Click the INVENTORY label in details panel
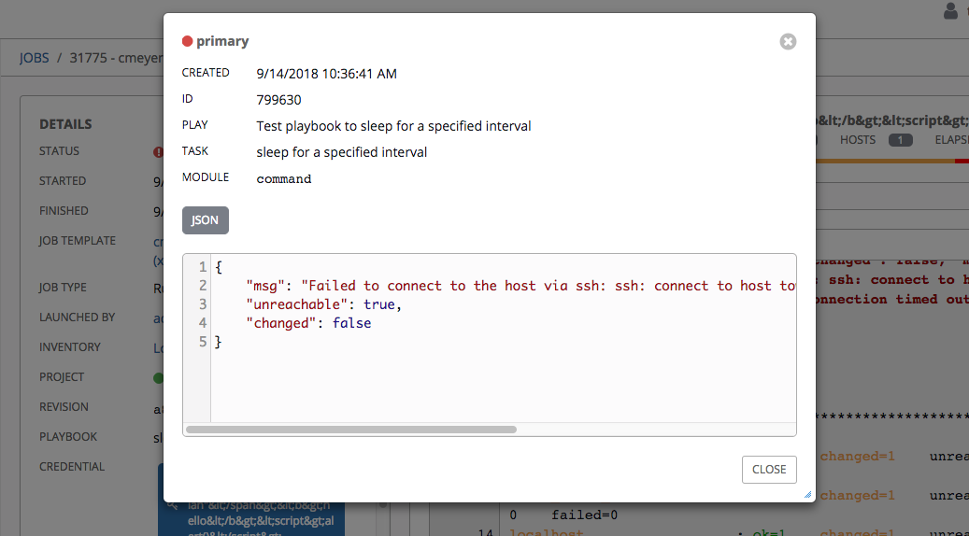Screen dimensions: 969x536 pos(70,347)
